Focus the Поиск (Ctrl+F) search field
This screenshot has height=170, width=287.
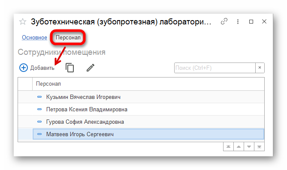(214, 68)
